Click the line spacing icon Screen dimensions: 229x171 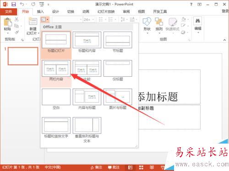[x=123, y=20]
